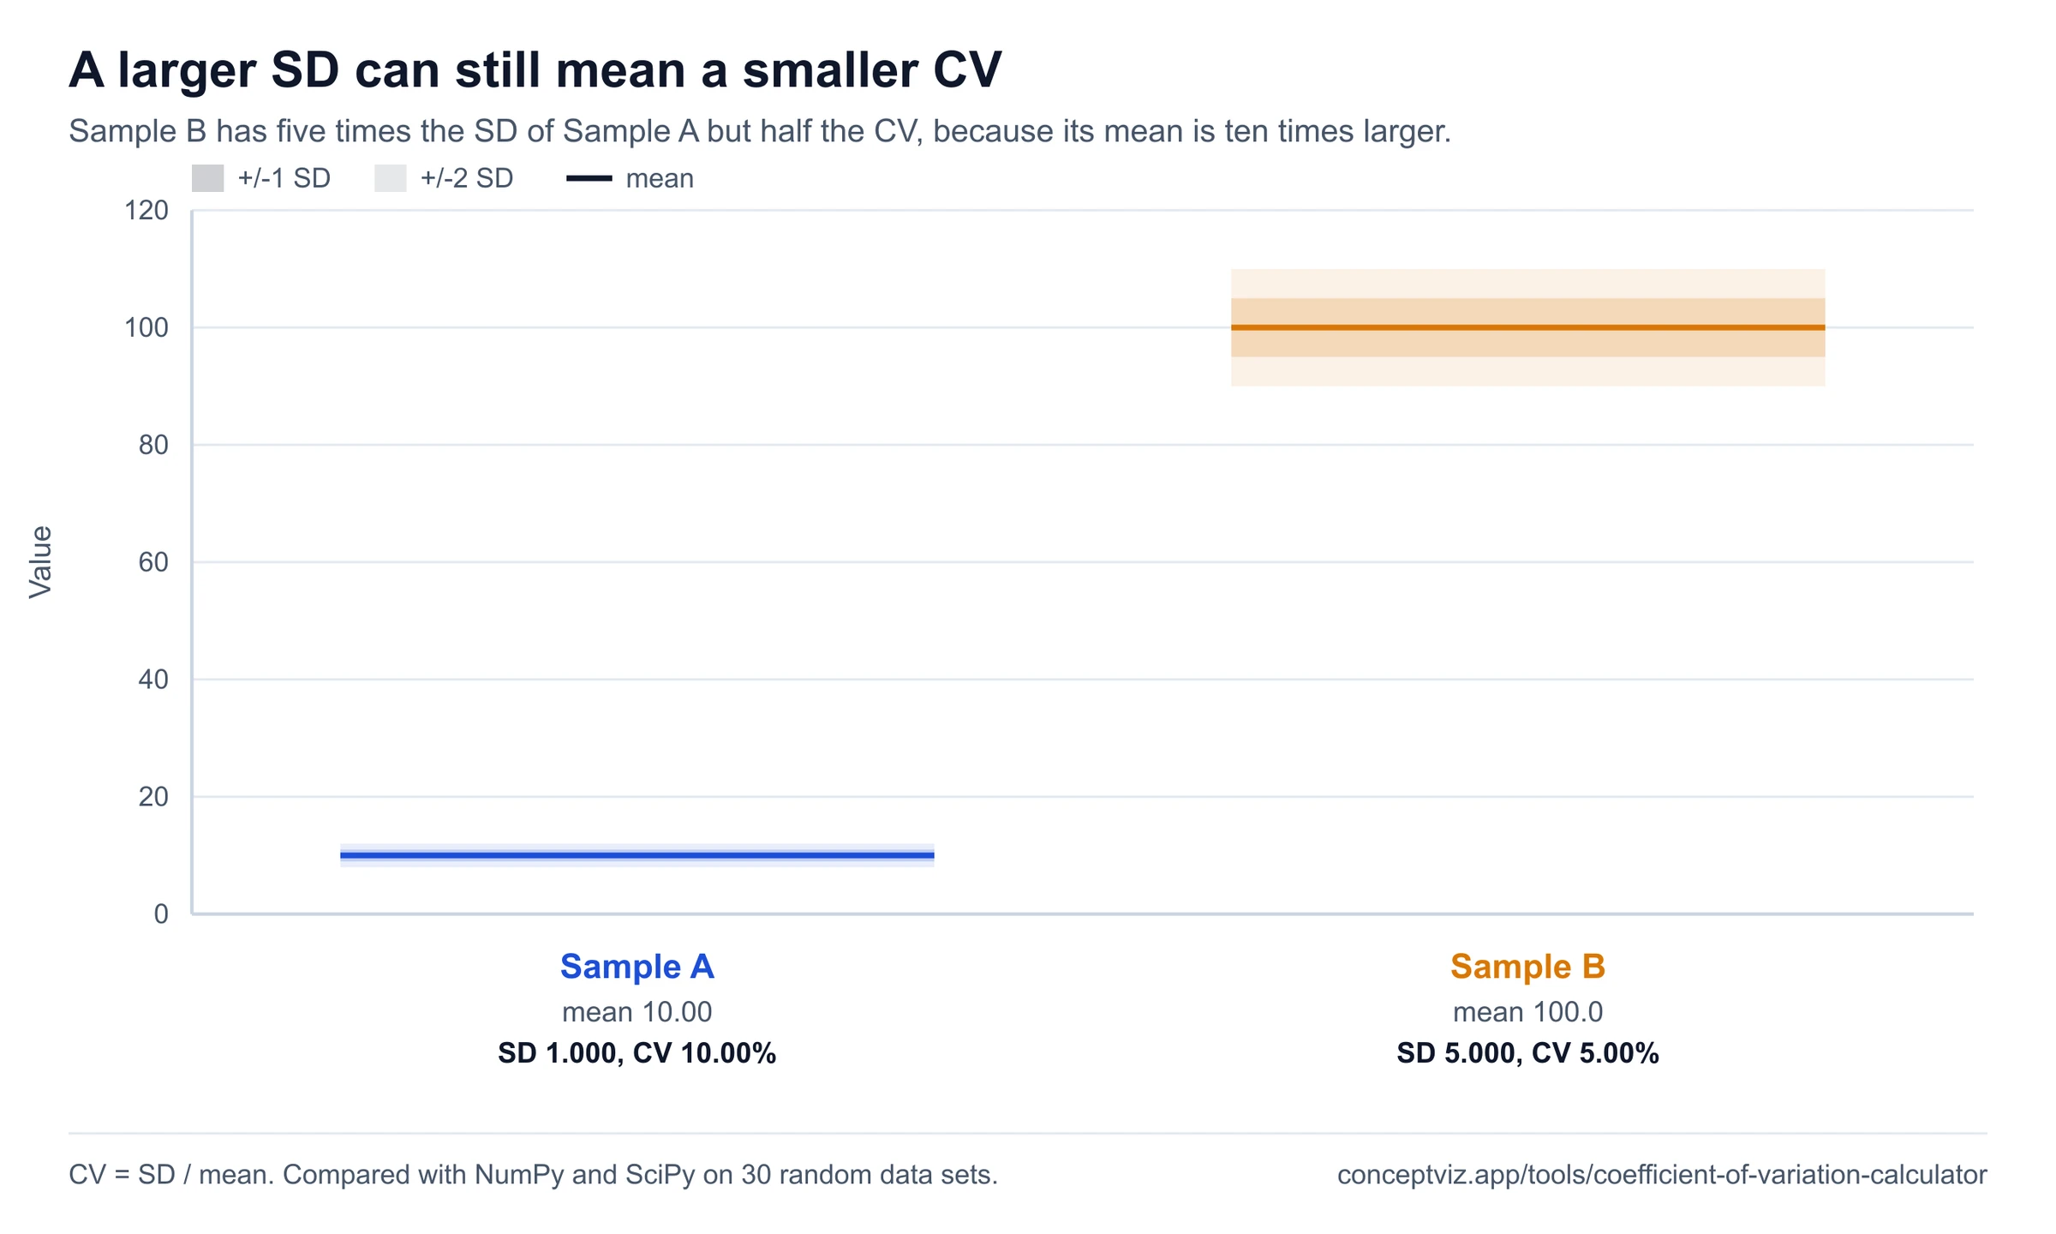Click the 120 y-axis tick label

click(x=146, y=210)
